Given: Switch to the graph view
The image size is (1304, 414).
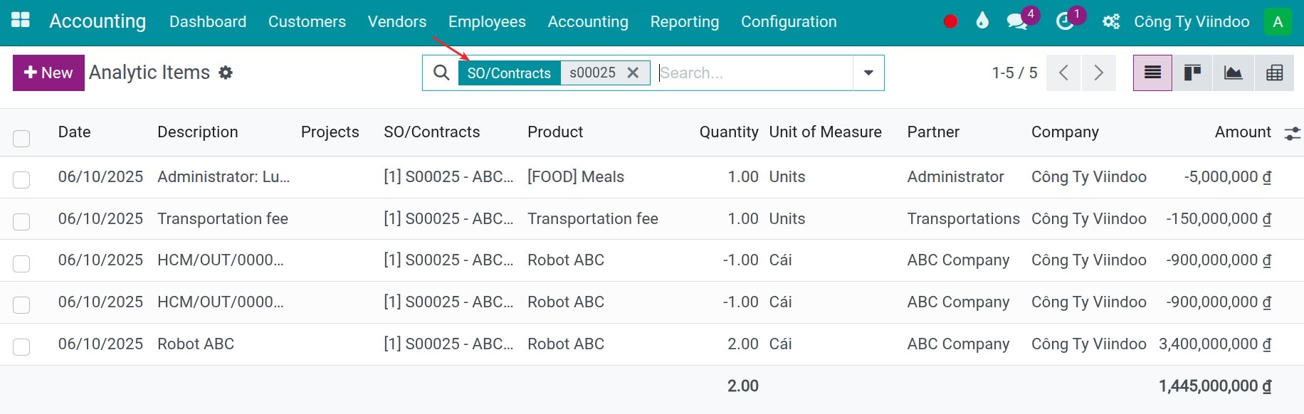Looking at the screenshot, I should [1233, 73].
